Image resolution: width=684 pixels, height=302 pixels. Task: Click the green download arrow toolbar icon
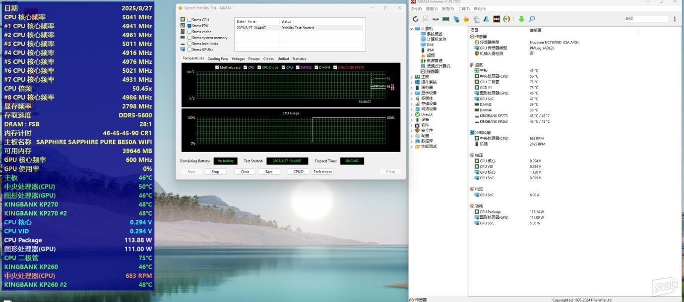click(521, 19)
